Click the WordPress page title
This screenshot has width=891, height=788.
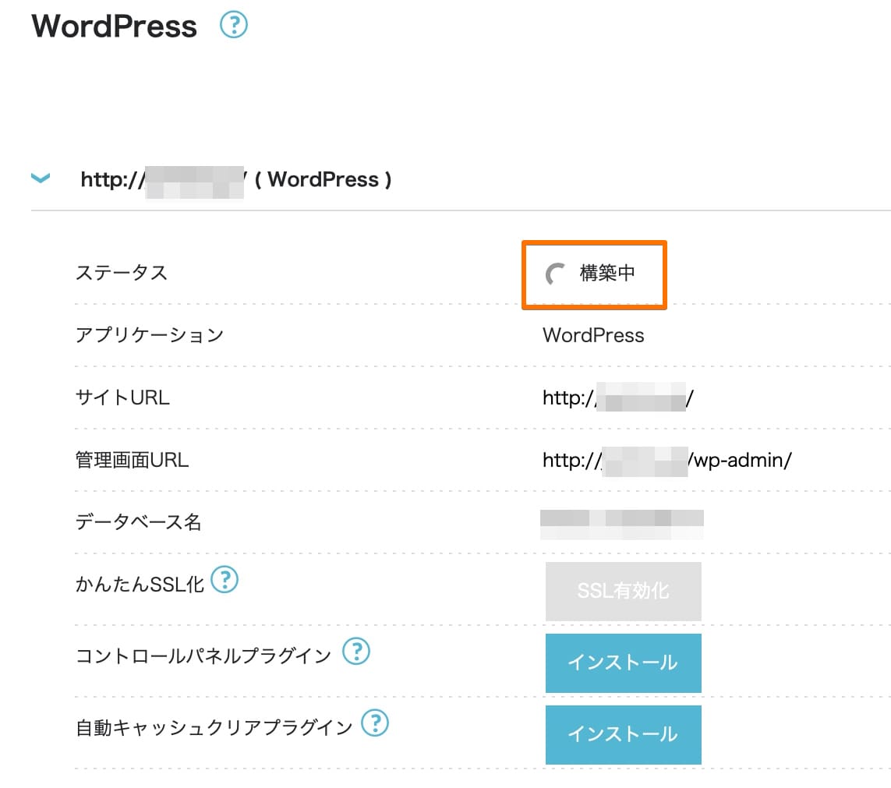click(114, 26)
